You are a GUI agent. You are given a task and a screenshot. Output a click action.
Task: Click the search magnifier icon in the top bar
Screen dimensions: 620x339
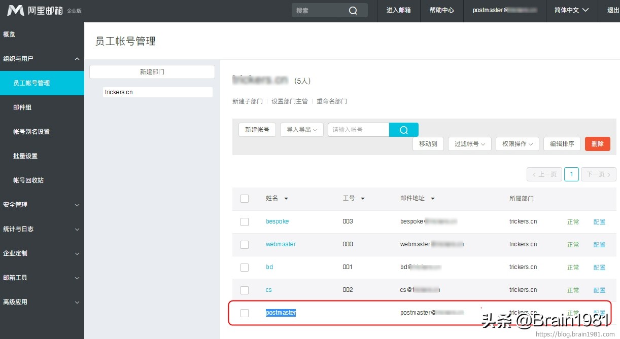click(353, 10)
